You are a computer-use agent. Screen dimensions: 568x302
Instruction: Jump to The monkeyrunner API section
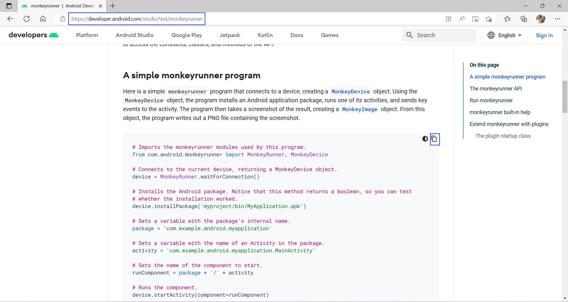tap(496, 89)
